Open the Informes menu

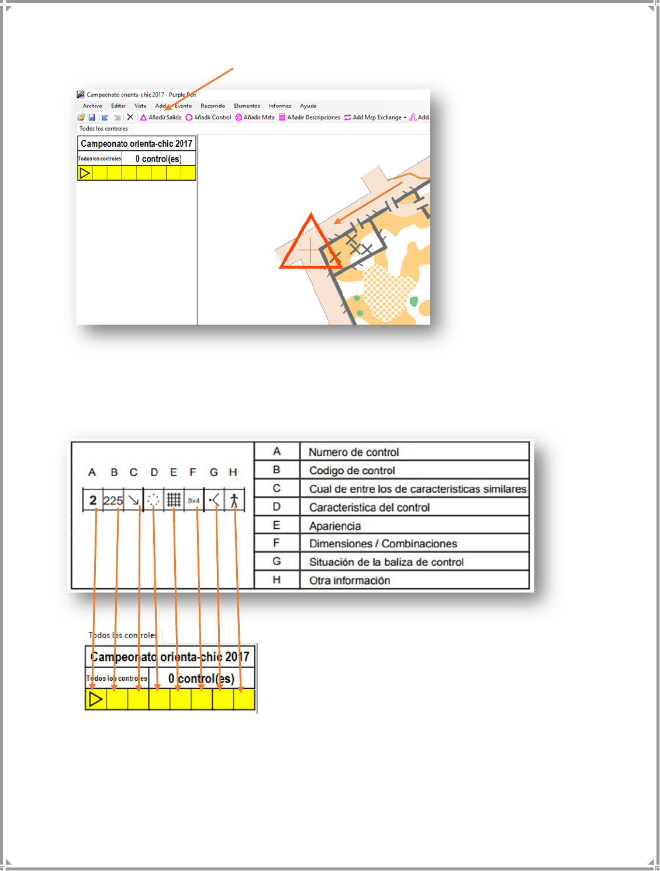click(280, 106)
